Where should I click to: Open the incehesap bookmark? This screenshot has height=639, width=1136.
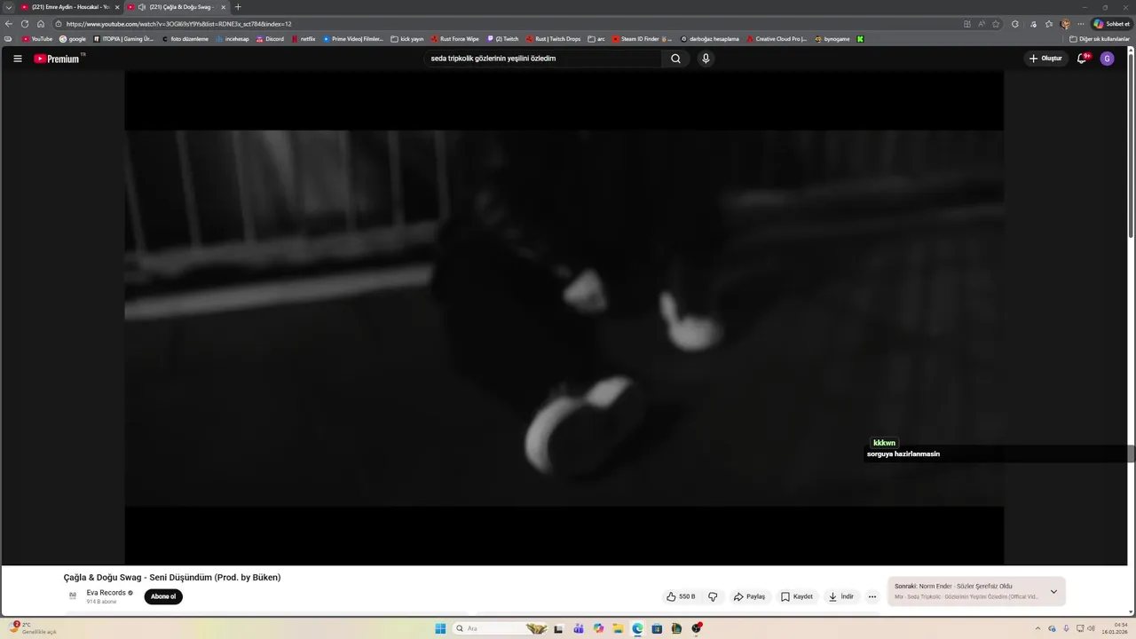[x=233, y=39]
